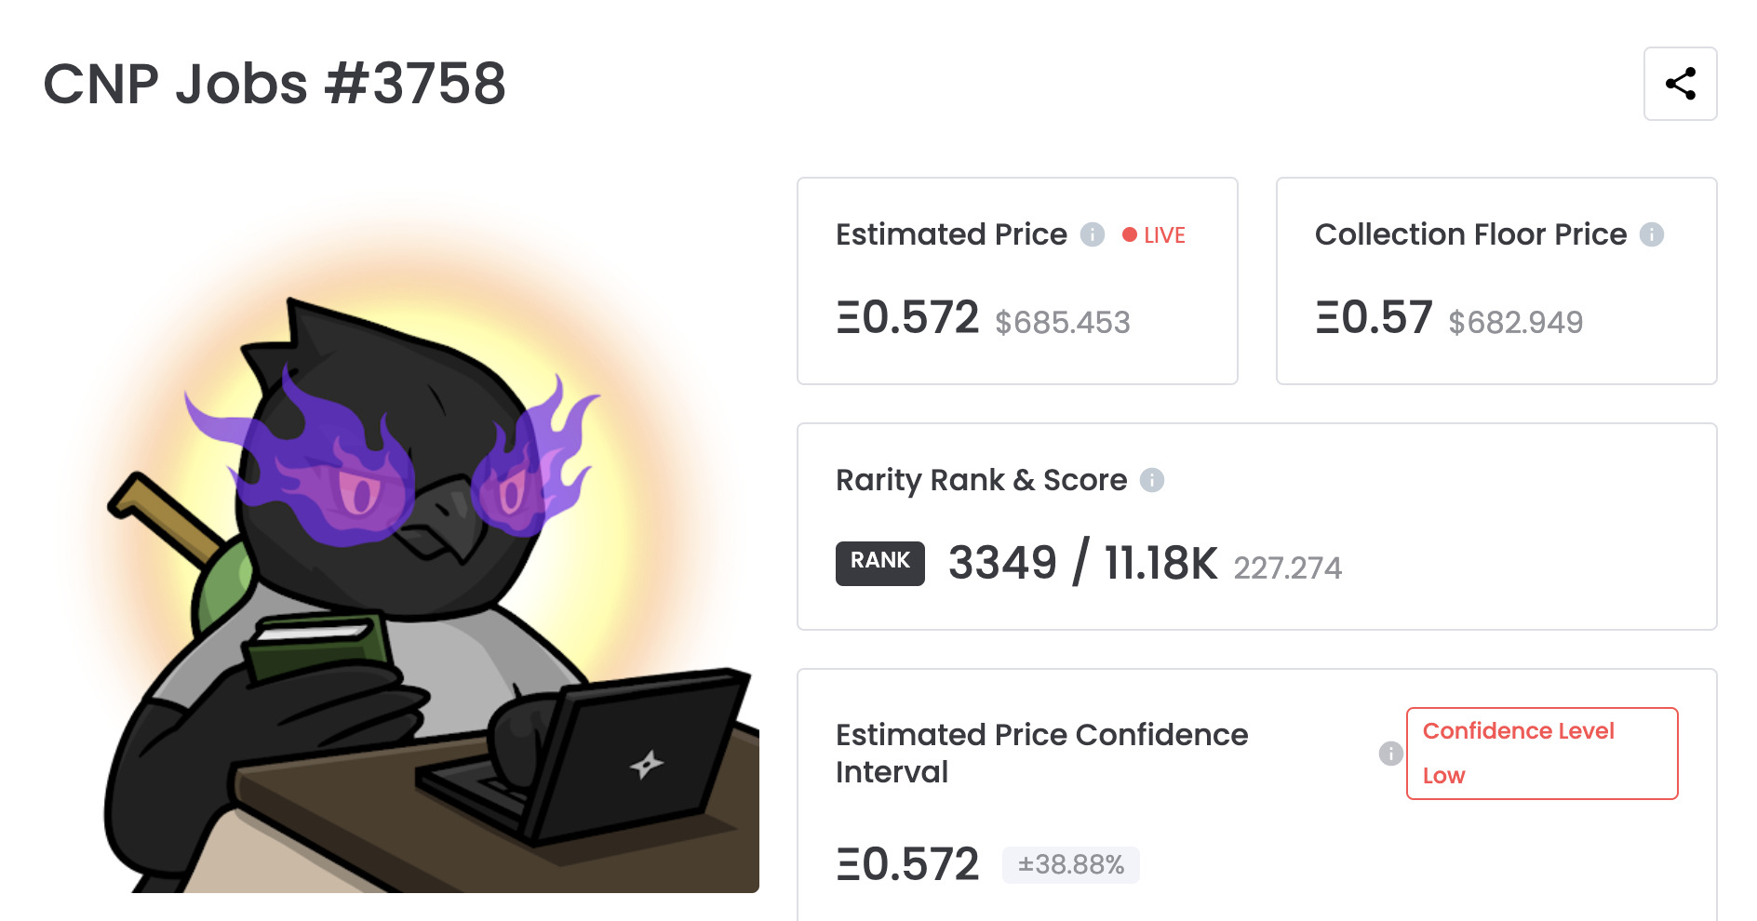Click info icon beside Estimated Price
Screen dimensions: 1757x921
[x=1093, y=234]
